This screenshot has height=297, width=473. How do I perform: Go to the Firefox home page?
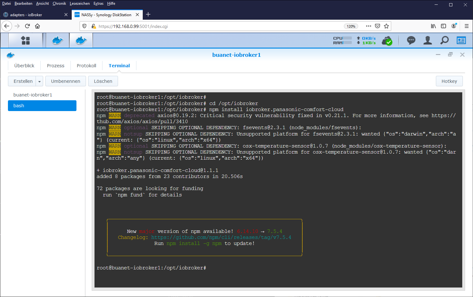[x=37, y=26]
